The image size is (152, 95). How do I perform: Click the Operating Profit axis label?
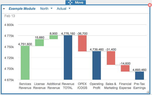pyautogui.click(x=96, y=86)
